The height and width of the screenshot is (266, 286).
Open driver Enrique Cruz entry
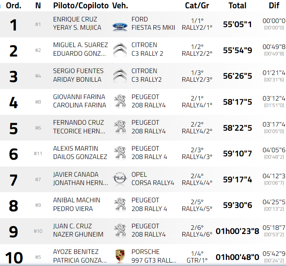(75, 19)
